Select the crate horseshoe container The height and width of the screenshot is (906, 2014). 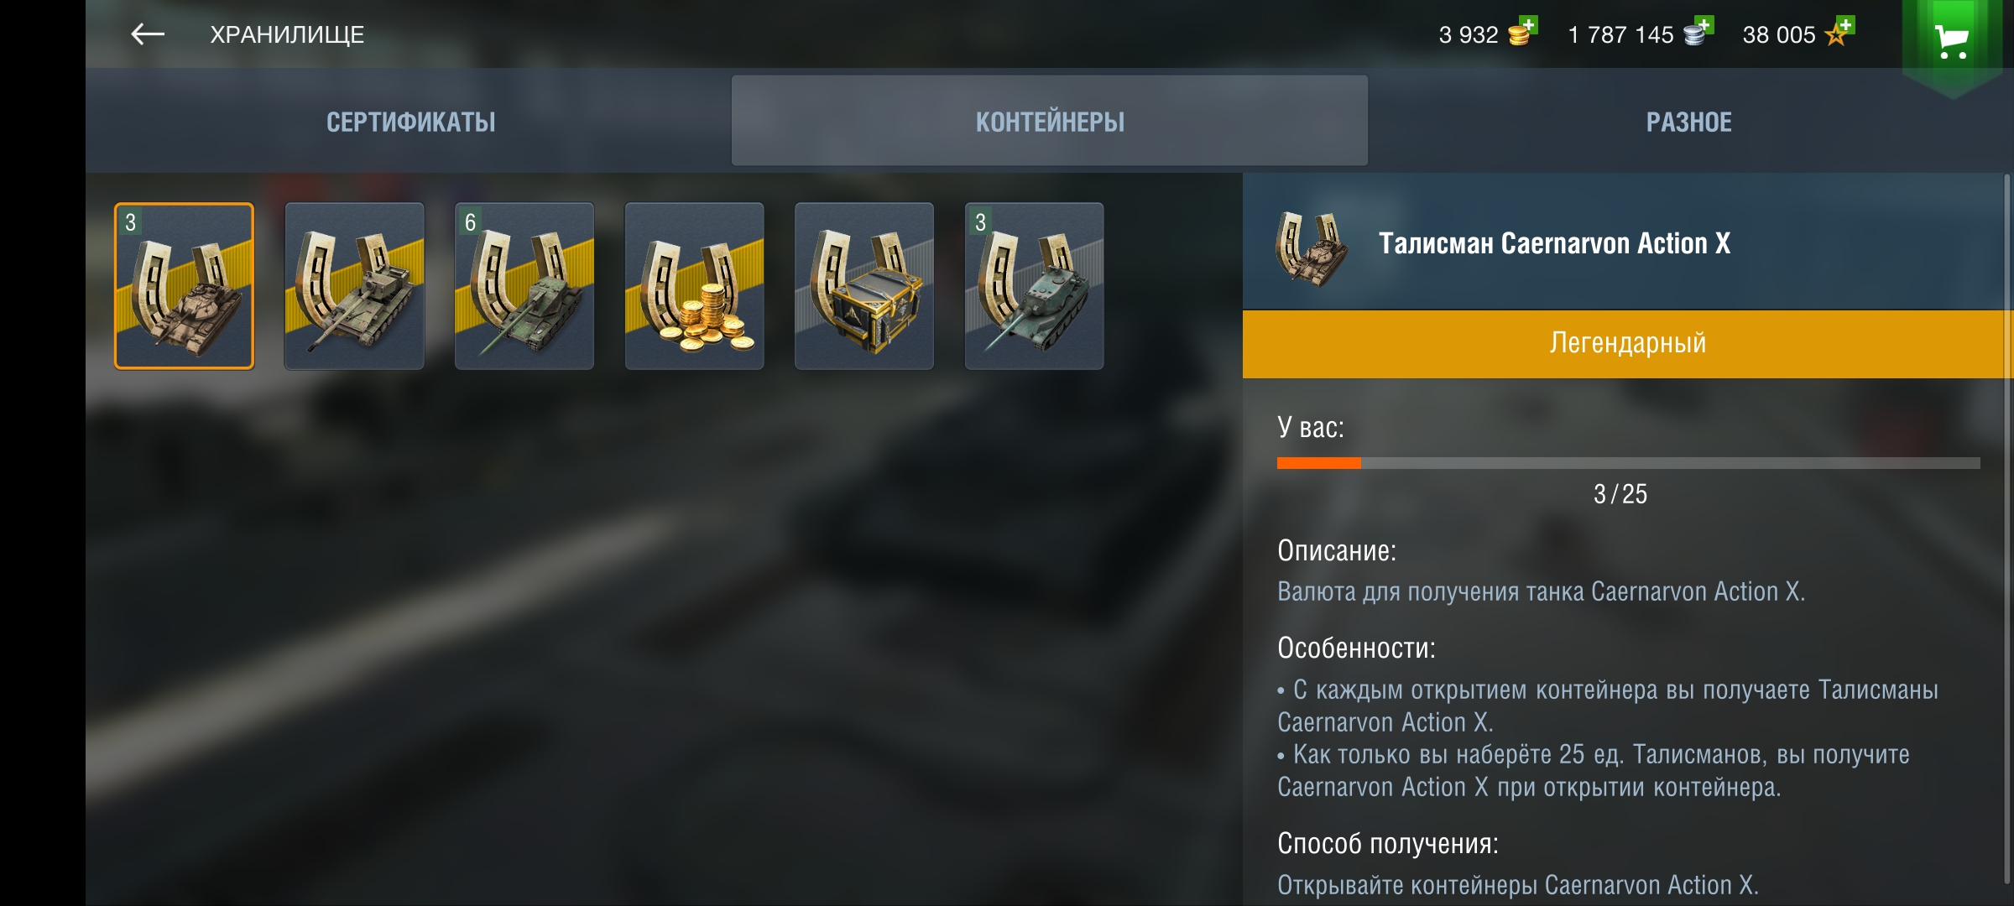tap(864, 286)
